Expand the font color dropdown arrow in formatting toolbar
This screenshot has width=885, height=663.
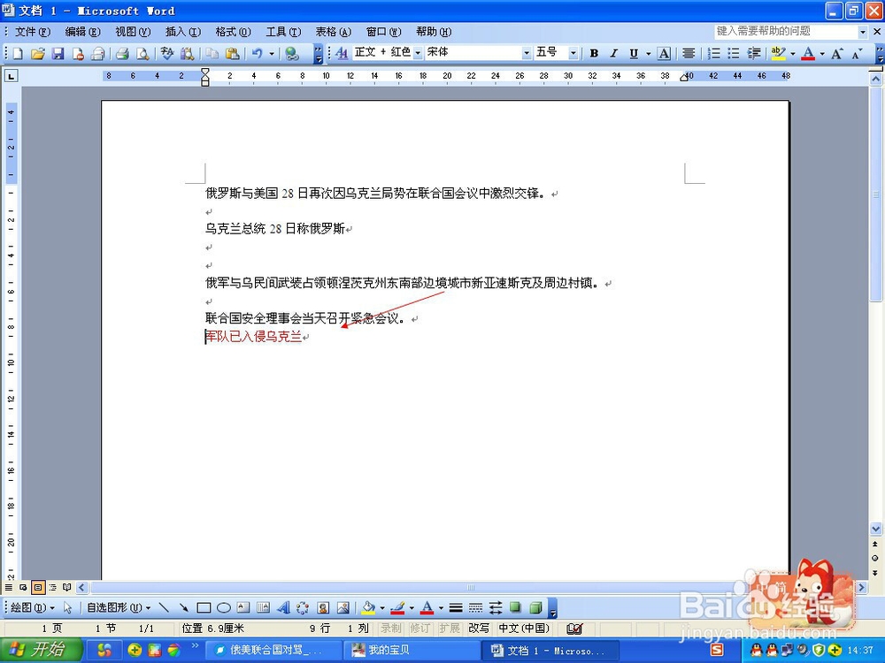click(822, 54)
